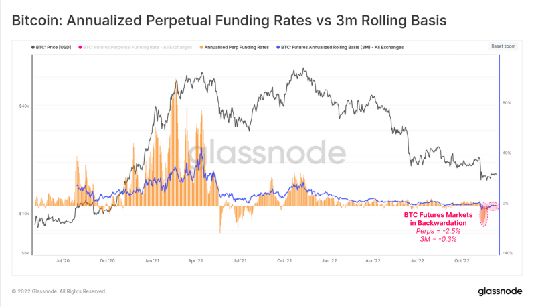This screenshot has height=308, width=534.
Task: Click the 80% right axis label
Action: pyautogui.click(x=507, y=103)
